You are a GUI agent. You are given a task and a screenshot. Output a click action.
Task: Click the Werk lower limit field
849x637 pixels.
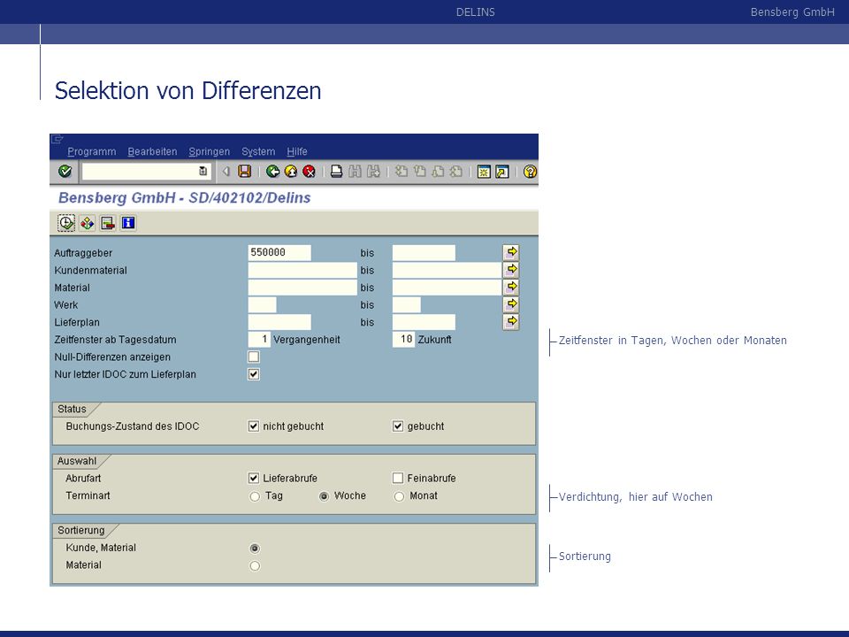coord(262,304)
